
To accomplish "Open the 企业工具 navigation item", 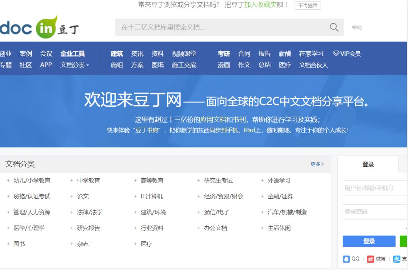I will (73, 54).
